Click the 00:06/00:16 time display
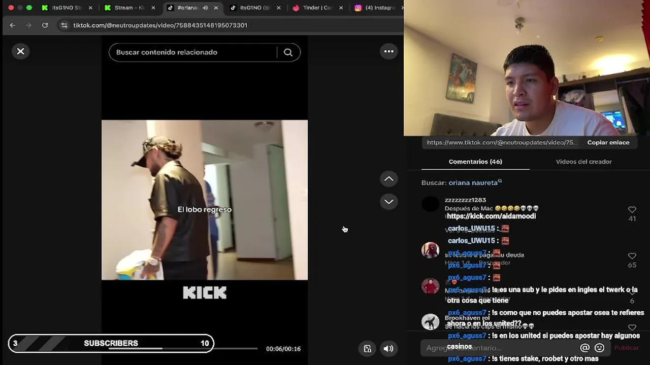This screenshot has width=650, height=365. 283,349
